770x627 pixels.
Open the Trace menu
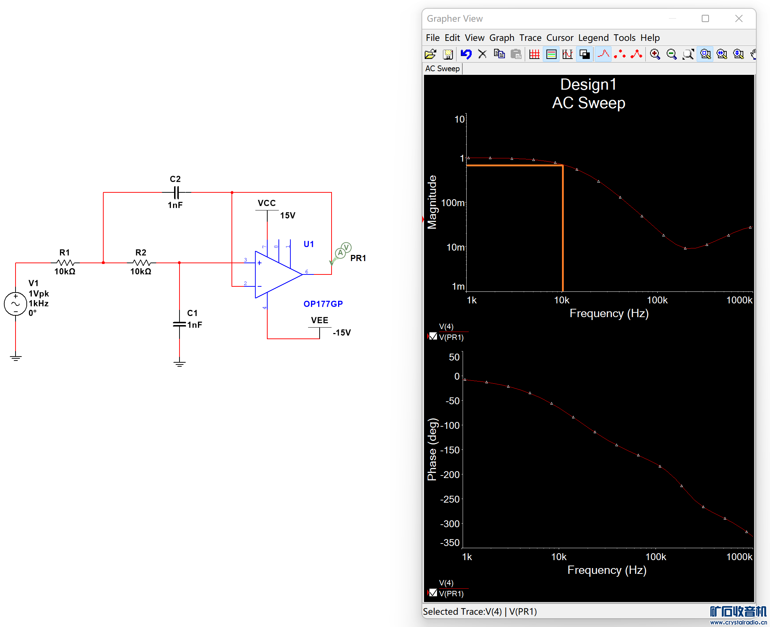pos(530,38)
